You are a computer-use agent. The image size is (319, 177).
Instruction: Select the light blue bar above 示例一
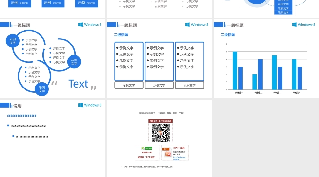(235, 70)
